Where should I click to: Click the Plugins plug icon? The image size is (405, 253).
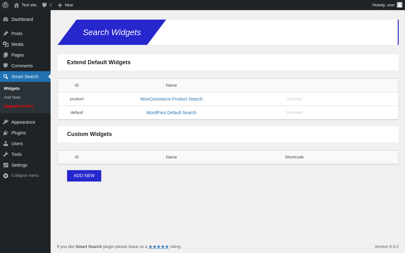coord(6,133)
